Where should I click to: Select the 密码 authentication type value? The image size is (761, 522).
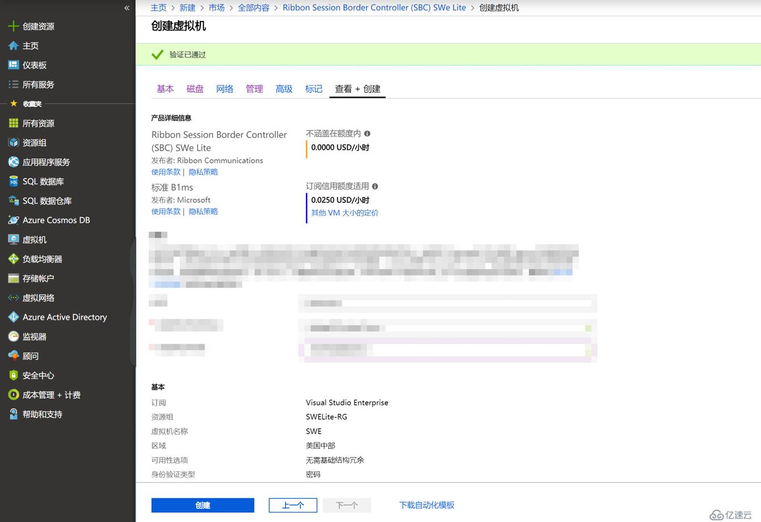[313, 474]
